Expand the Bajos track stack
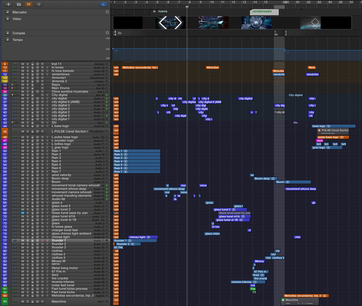Image resolution: width=362 pixels, height=306 pixels. [x=12, y=85]
